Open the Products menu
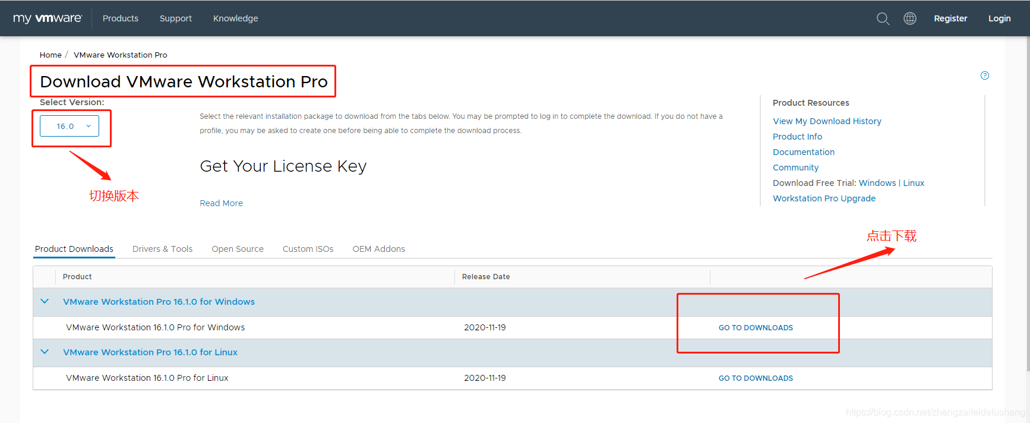The width and height of the screenshot is (1030, 423). tap(121, 18)
